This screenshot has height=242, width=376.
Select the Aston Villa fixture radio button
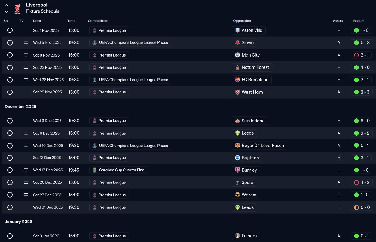click(x=10, y=30)
